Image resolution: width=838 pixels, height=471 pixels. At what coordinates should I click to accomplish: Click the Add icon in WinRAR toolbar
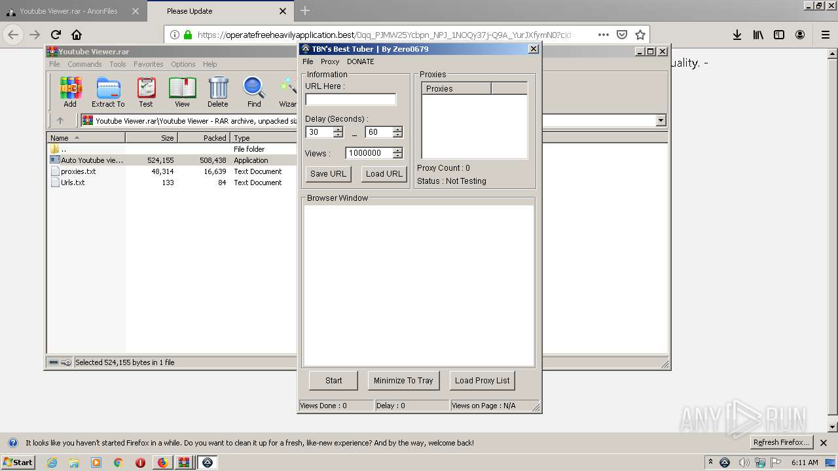(x=70, y=92)
